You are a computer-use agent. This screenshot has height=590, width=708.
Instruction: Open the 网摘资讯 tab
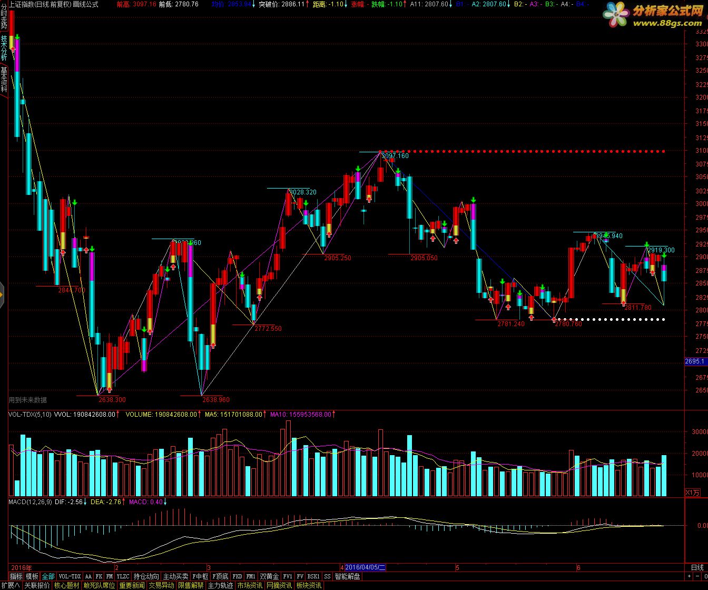point(279,585)
